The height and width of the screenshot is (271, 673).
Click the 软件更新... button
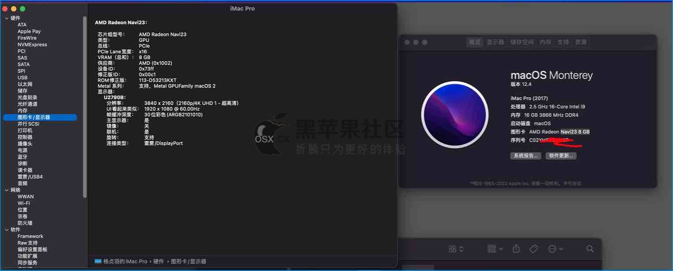pos(561,156)
